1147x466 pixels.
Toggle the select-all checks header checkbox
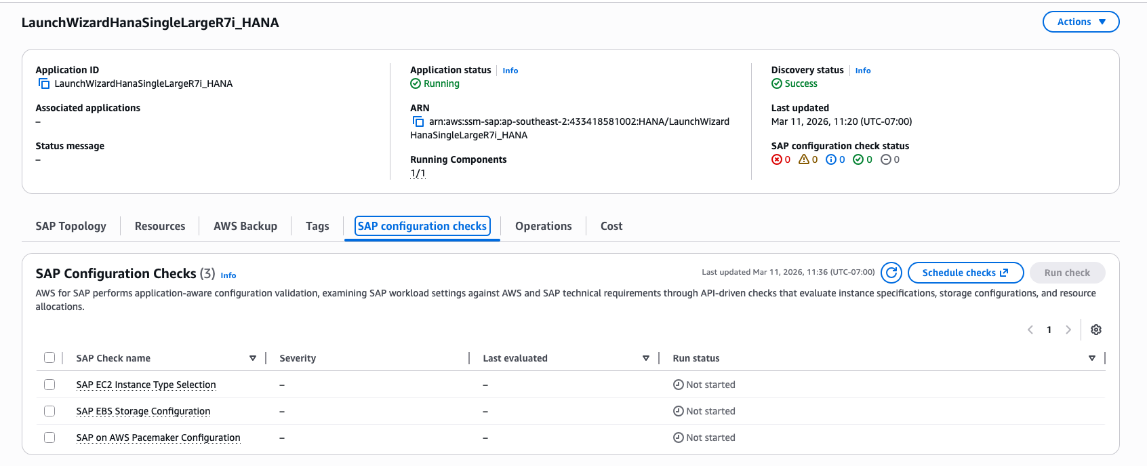49,358
